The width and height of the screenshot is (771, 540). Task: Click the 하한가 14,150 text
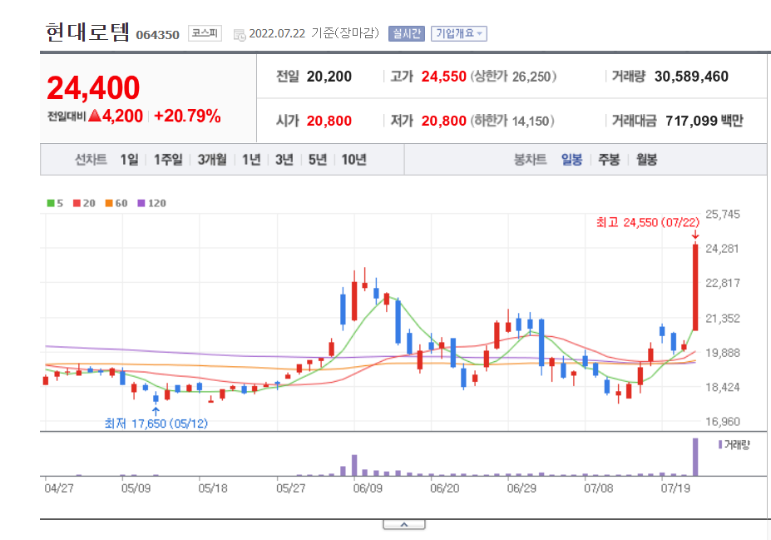pyautogui.click(x=512, y=121)
